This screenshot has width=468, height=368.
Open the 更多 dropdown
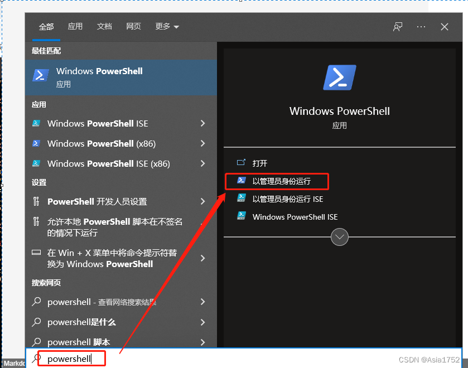[167, 27]
